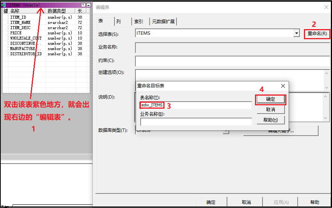Switch to the 列 tab
The height and width of the screenshot is (208, 332).
pyautogui.click(x=123, y=21)
